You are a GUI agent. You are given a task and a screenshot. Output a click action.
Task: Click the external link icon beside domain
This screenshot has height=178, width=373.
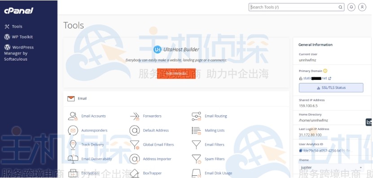click(329, 78)
